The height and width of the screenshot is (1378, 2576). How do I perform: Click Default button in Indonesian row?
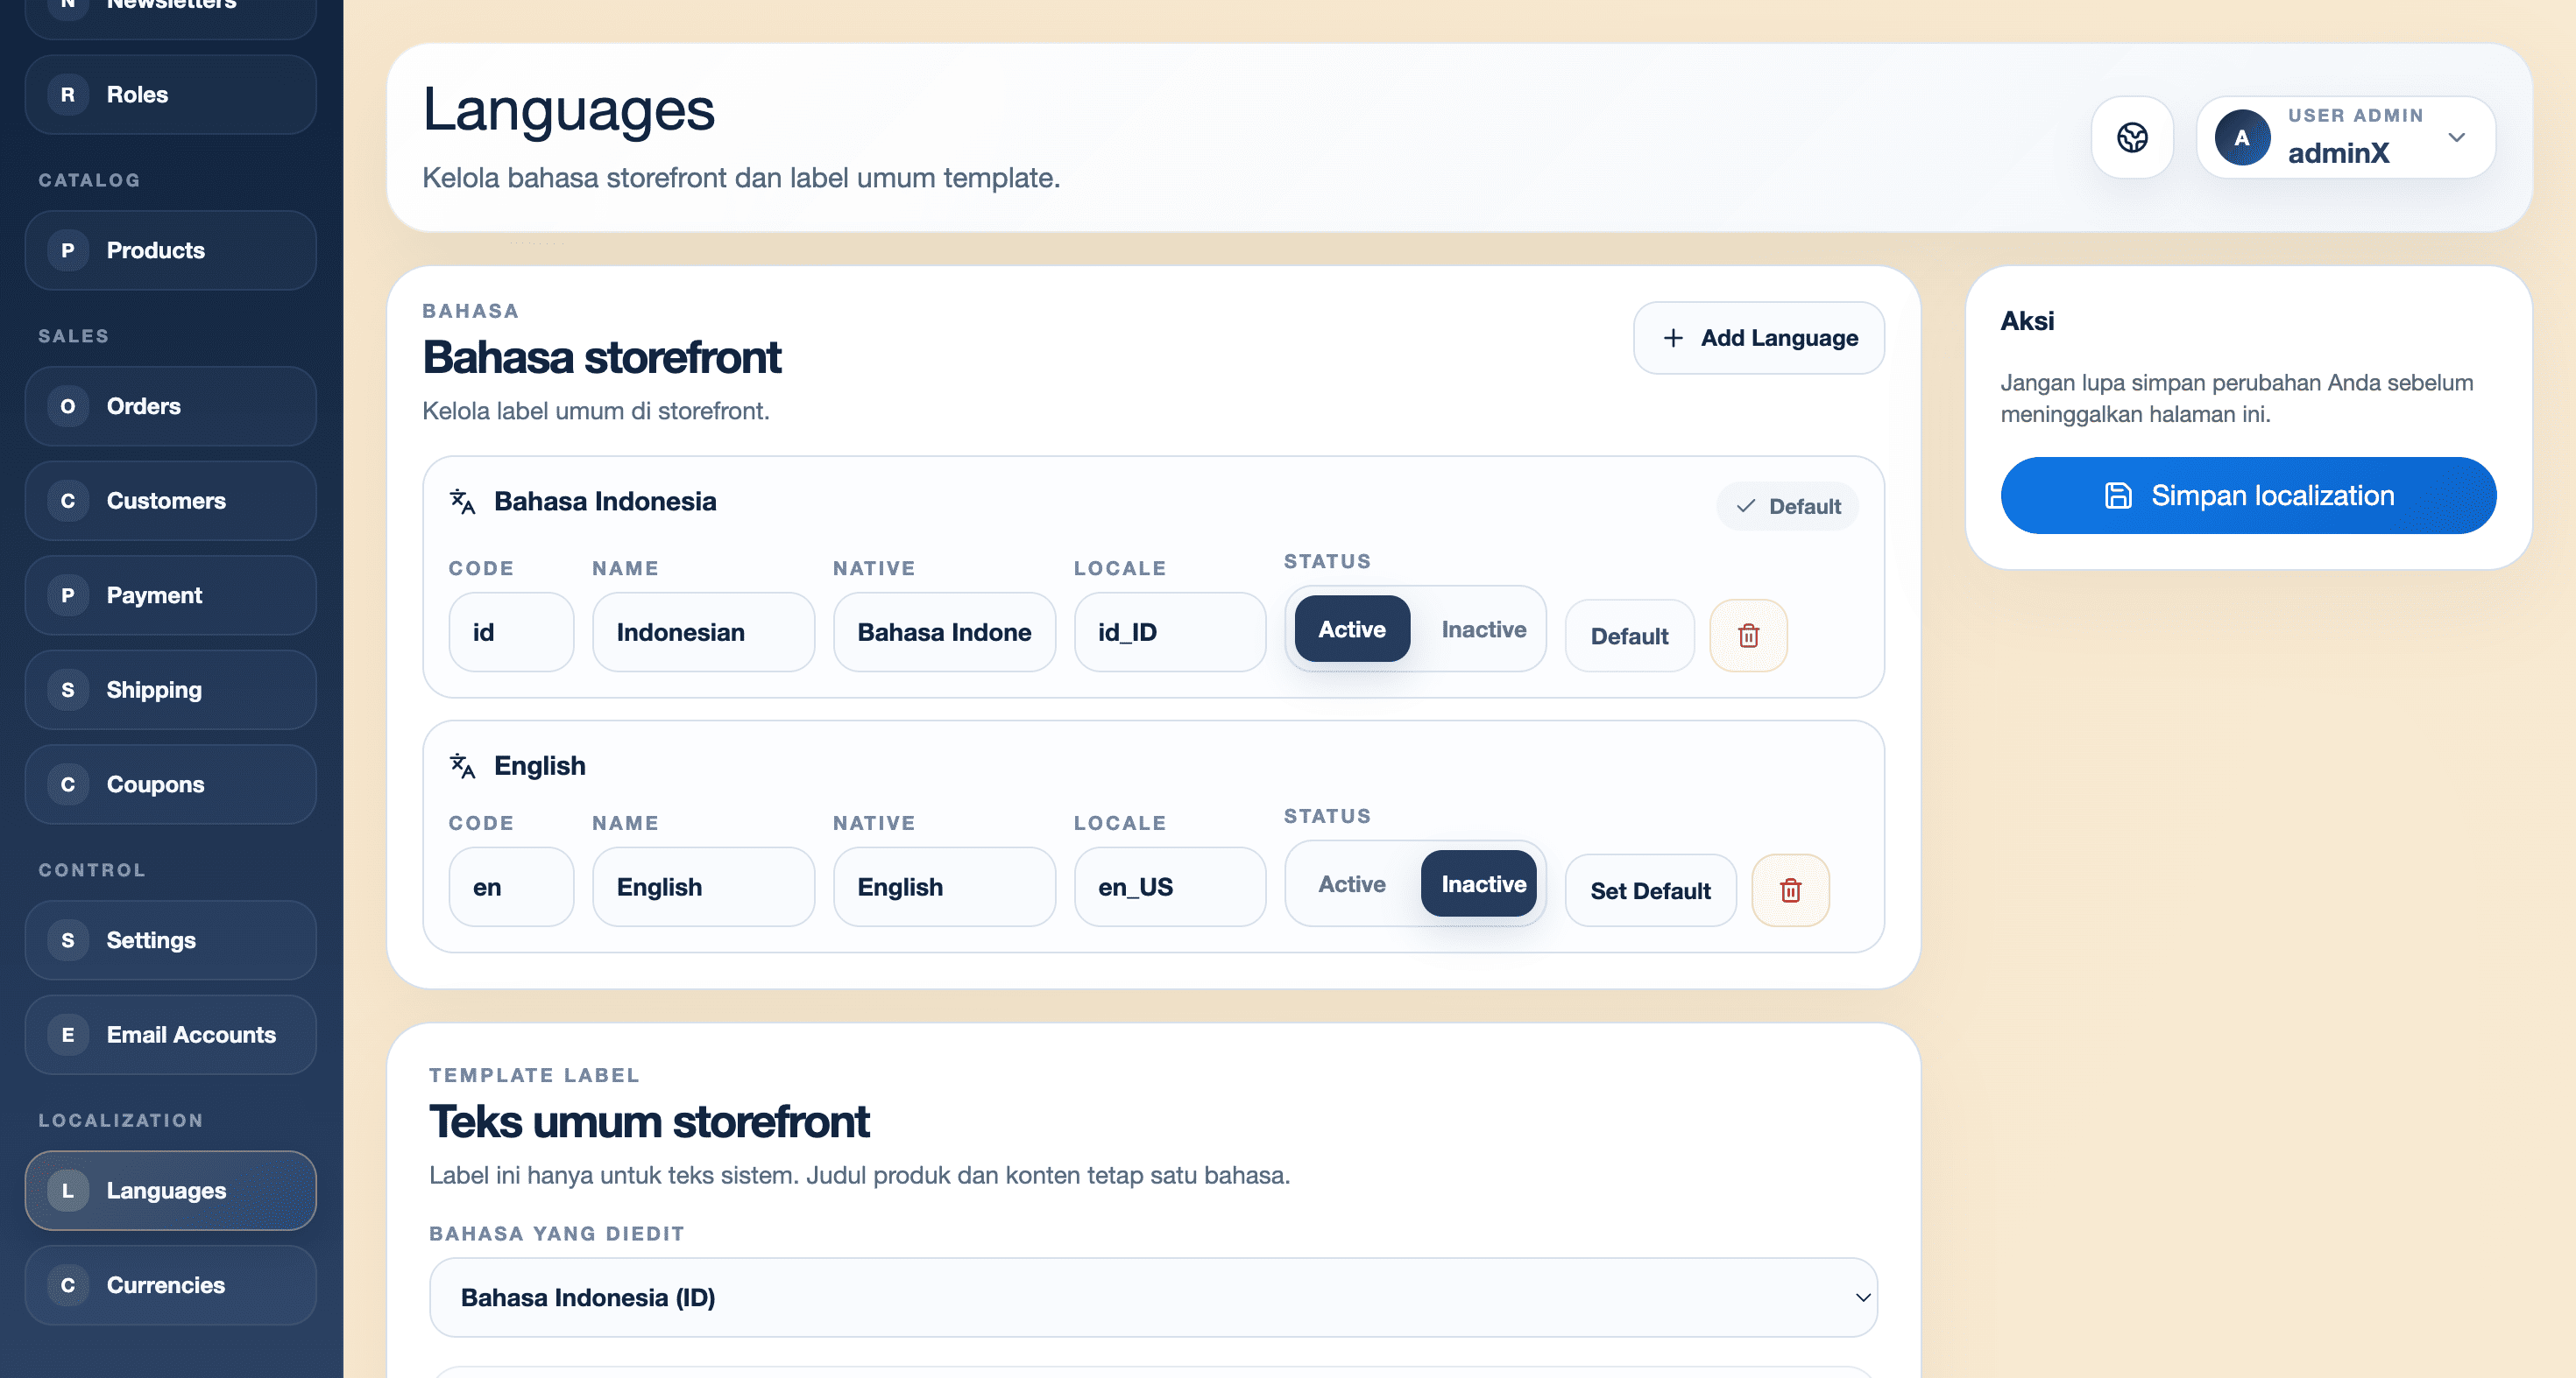[1629, 636]
